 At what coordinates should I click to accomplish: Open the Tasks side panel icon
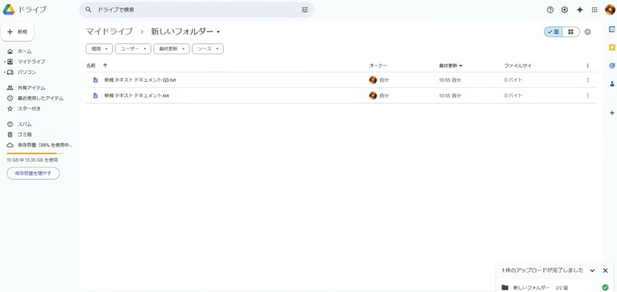point(612,65)
